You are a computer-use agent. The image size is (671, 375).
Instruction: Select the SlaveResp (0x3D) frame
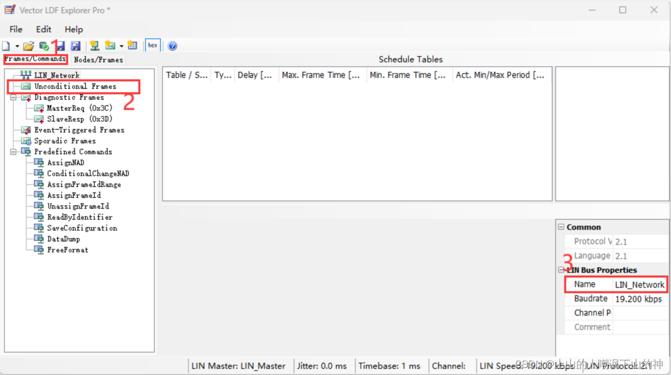pos(80,119)
